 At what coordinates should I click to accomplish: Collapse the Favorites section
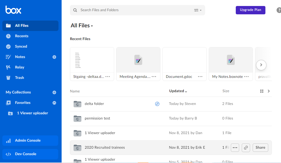[x=54, y=103]
